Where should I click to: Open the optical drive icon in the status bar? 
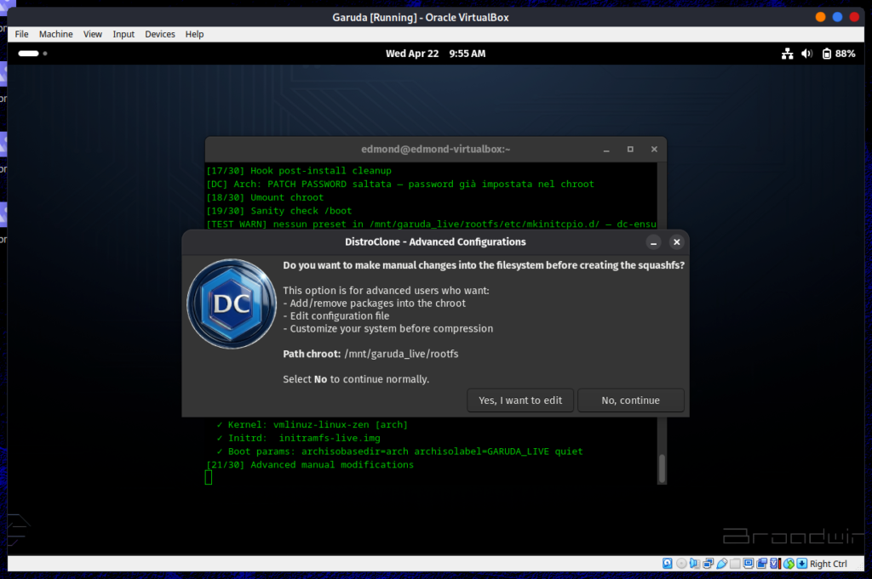pos(681,563)
